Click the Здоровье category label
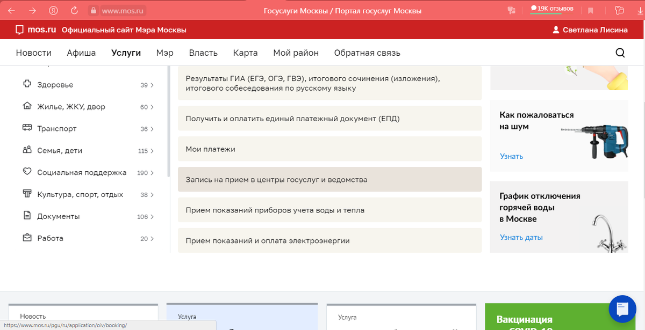 tap(55, 85)
